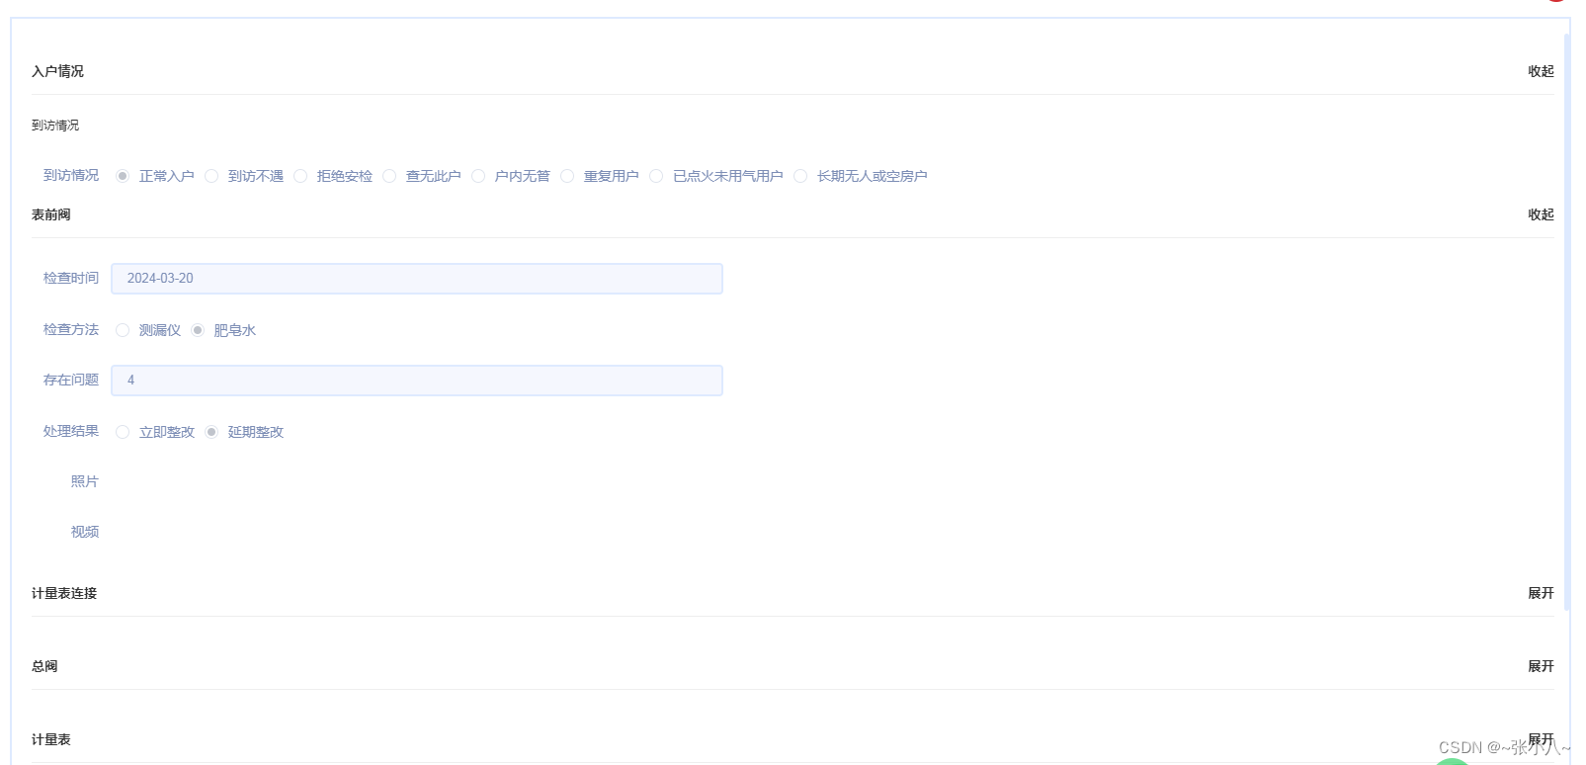
Task: Click the 处理结果 field label
Action: point(71,431)
